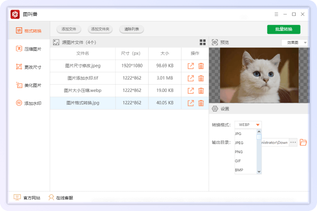Image resolution: width=317 pixels, height=211 pixels.
Task: Click the settings gear icon
Action: point(215,109)
